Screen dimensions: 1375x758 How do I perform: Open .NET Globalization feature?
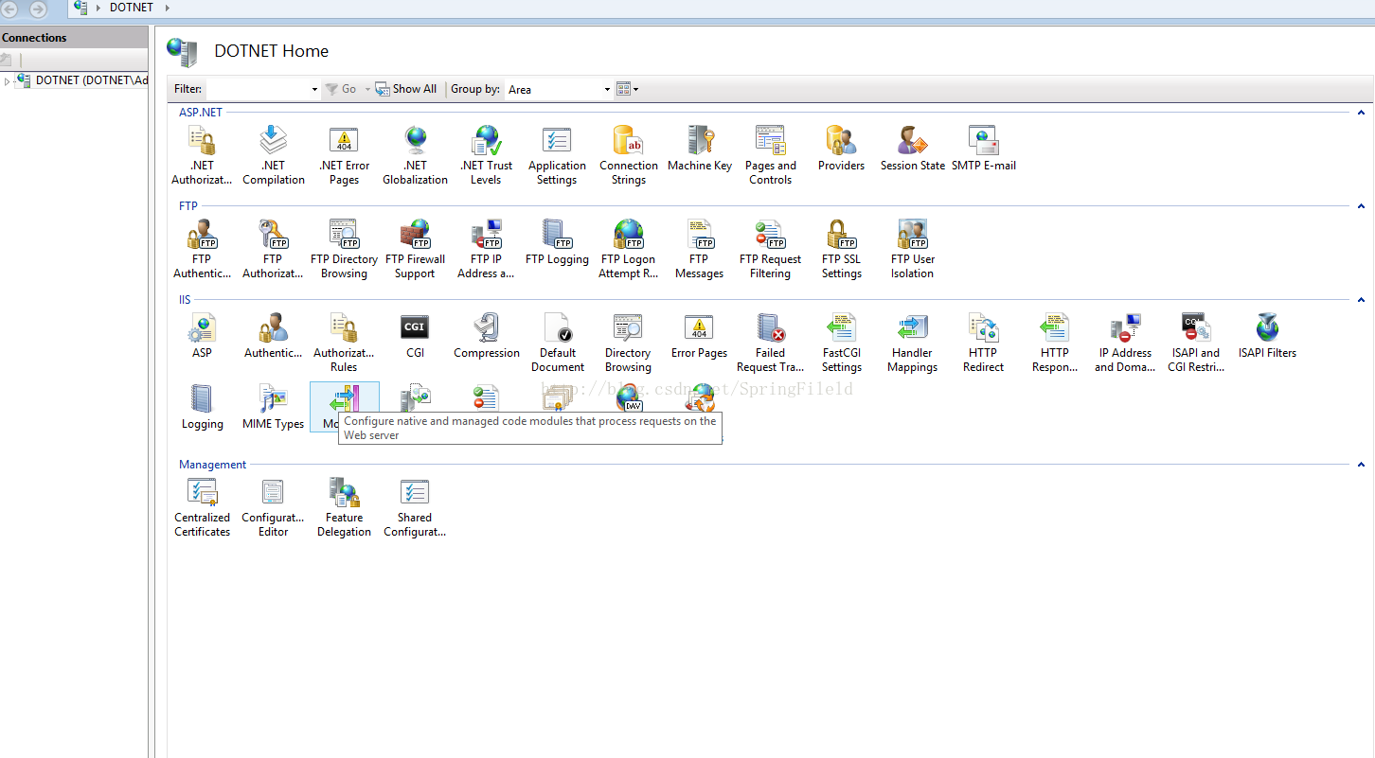click(415, 156)
